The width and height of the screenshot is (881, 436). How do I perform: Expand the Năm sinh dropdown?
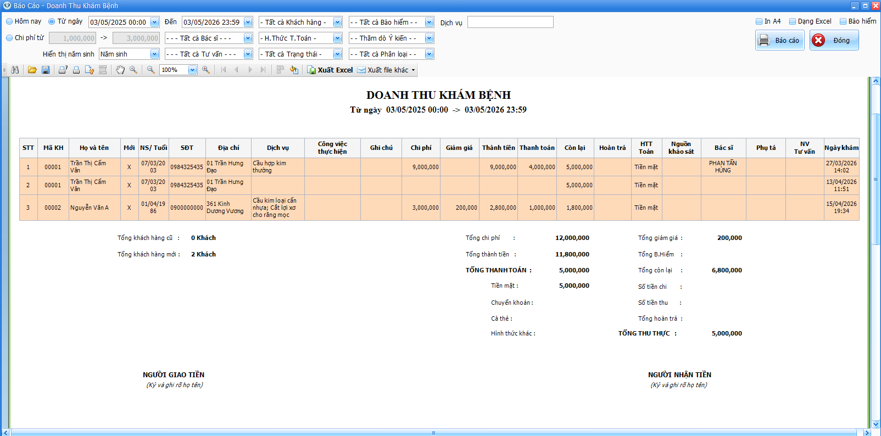click(x=154, y=54)
